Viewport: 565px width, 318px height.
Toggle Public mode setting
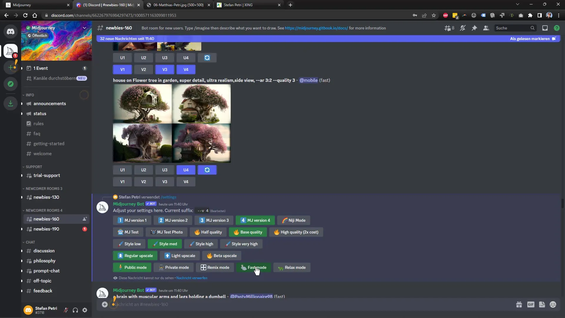(x=132, y=267)
